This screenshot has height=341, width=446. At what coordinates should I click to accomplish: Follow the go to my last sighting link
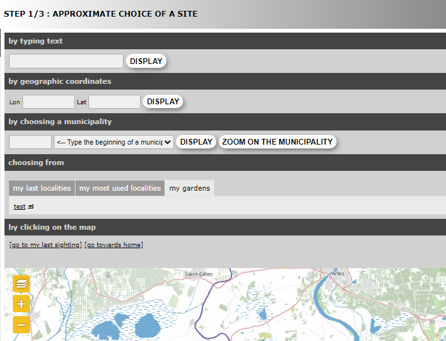pyautogui.click(x=46, y=245)
